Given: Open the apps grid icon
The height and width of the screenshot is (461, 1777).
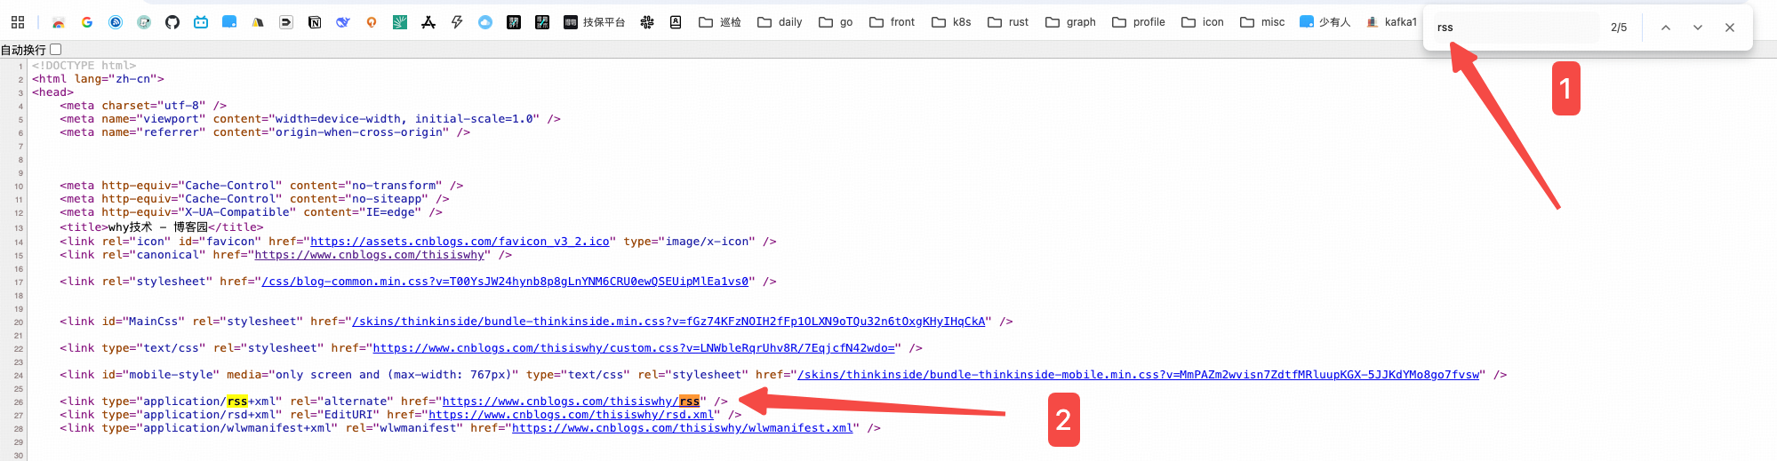Looking at the screenshot, I should [18, 22].
